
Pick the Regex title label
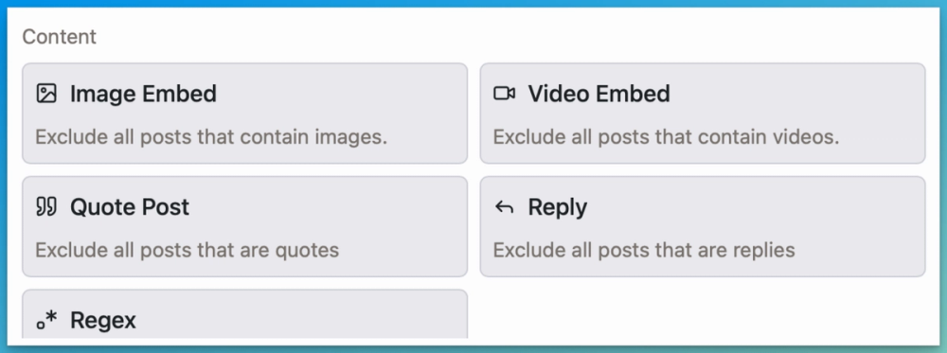coord(103,321)
